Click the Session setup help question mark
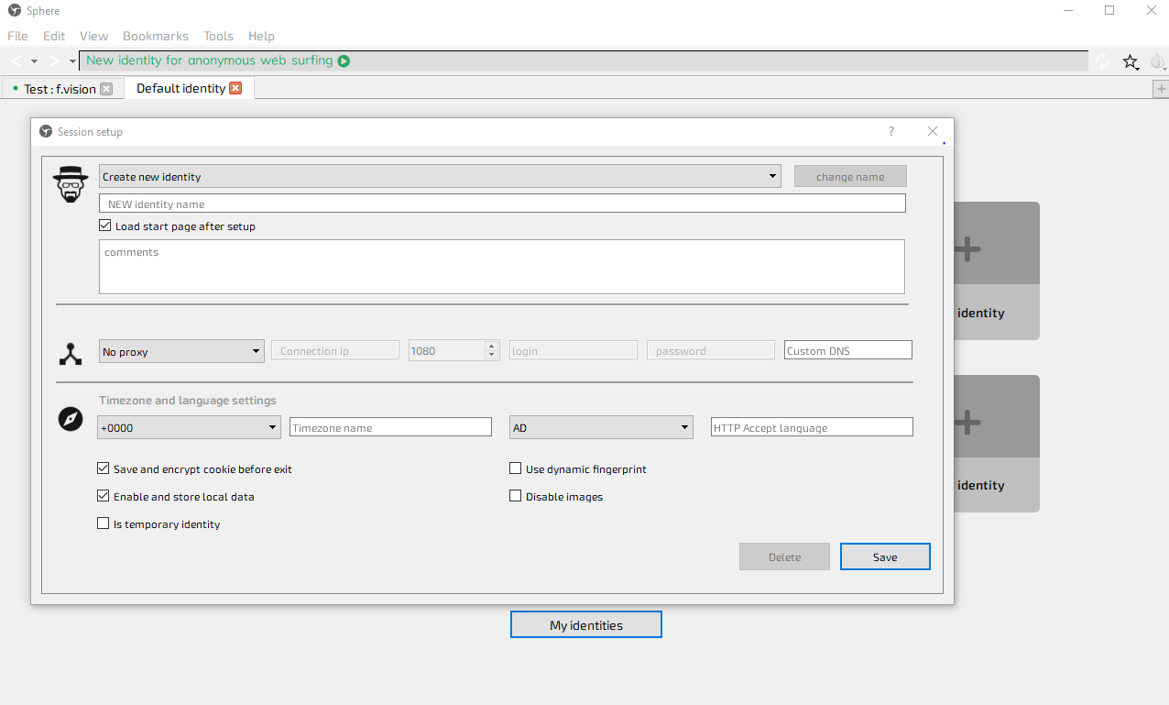 click(x=891, y=131)
